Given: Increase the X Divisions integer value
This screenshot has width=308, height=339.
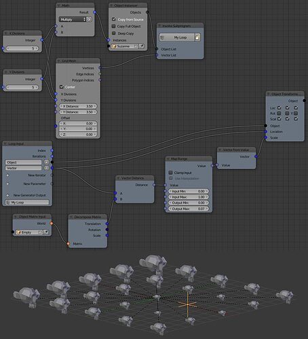Looking at the screenshot, I should point(37,48).
